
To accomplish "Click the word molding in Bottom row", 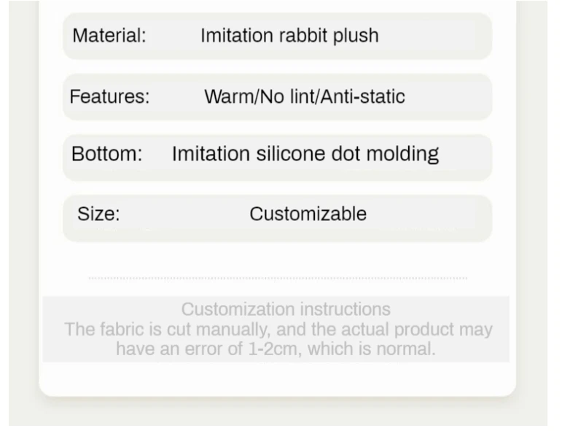I will click(402, 155).
